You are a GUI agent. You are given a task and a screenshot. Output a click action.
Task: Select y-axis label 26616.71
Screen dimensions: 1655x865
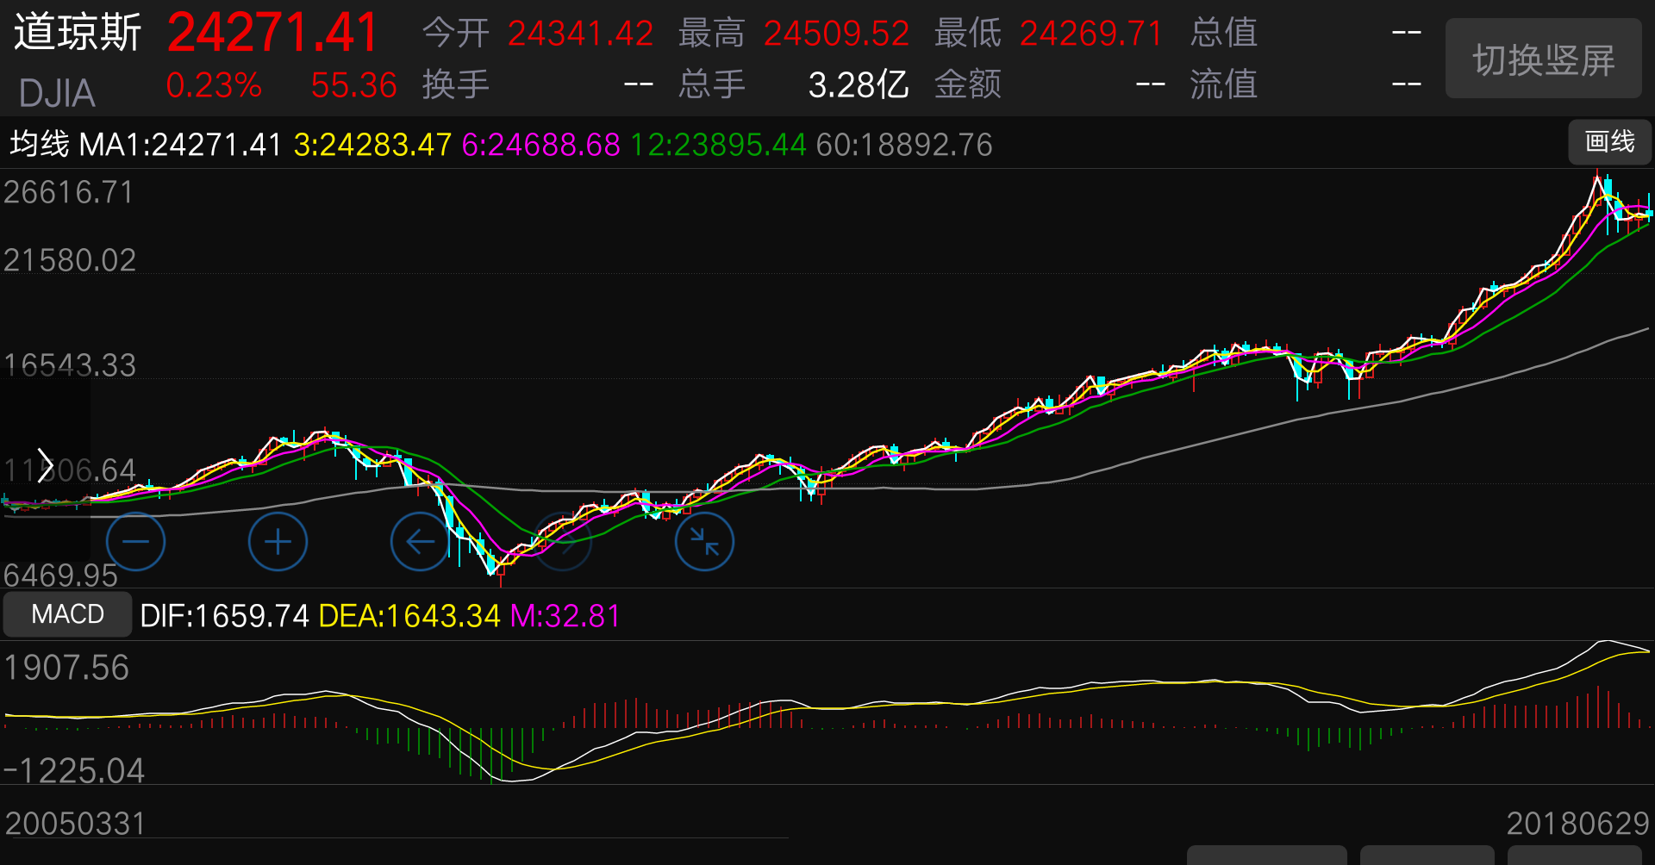tap(69, 192)
